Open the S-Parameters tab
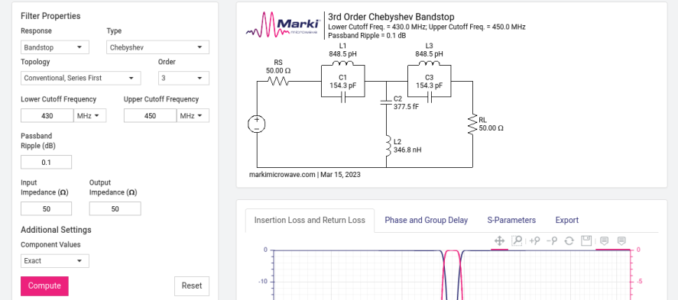 511,220
